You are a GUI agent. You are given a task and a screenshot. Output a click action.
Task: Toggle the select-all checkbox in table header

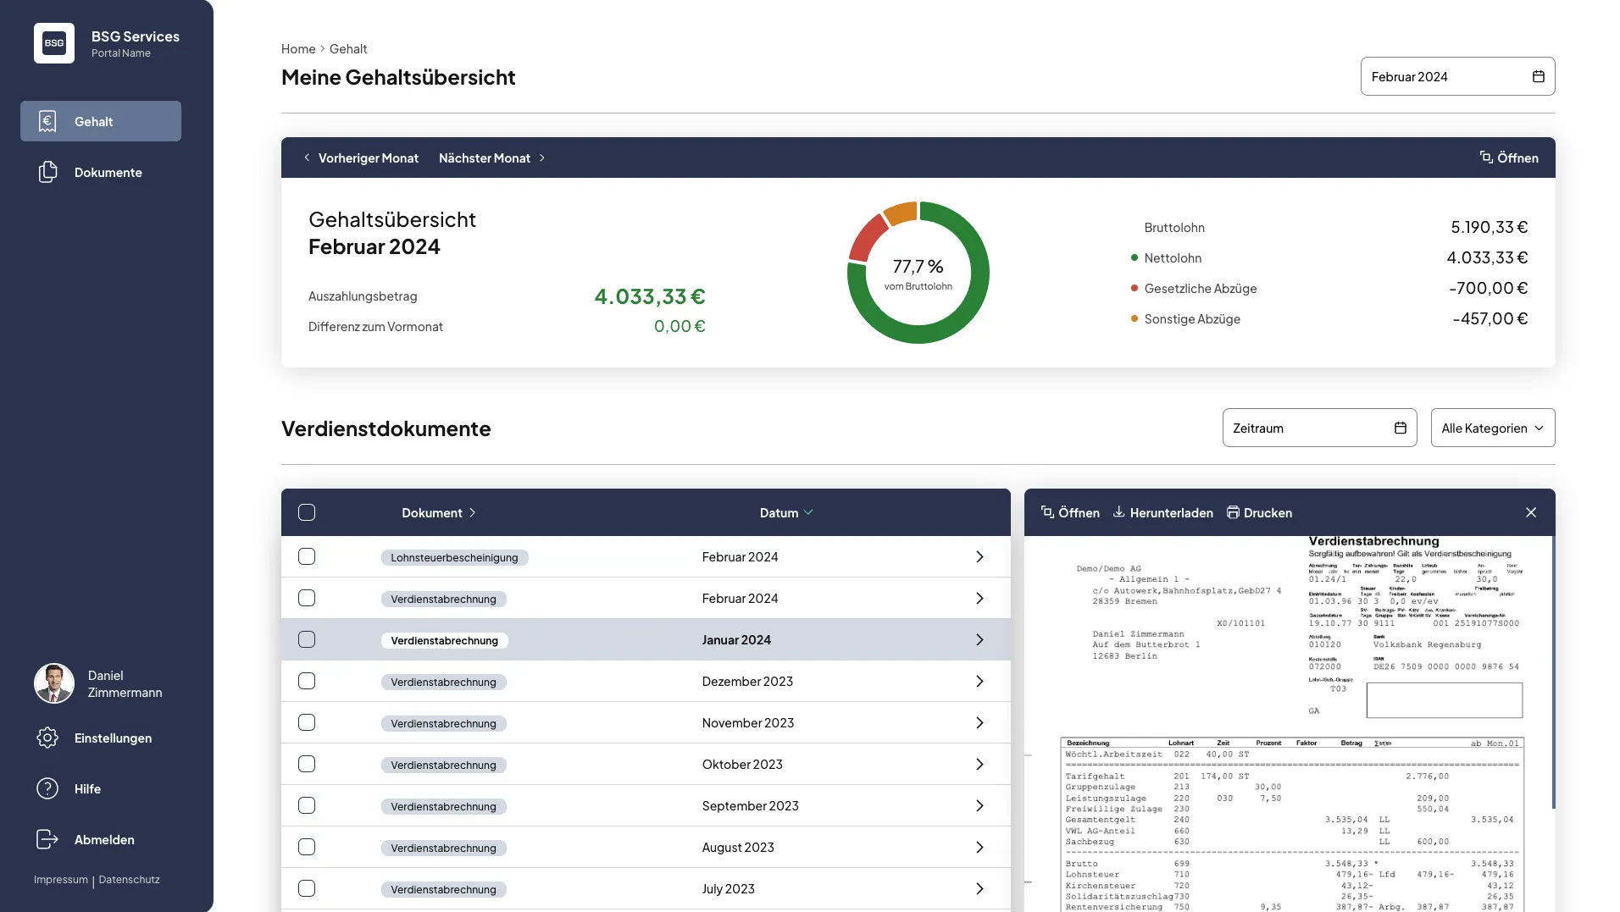(x=307, y=512)
